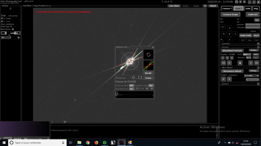
Task: Move focuser fast inward with << button
Action: [223, 63]
